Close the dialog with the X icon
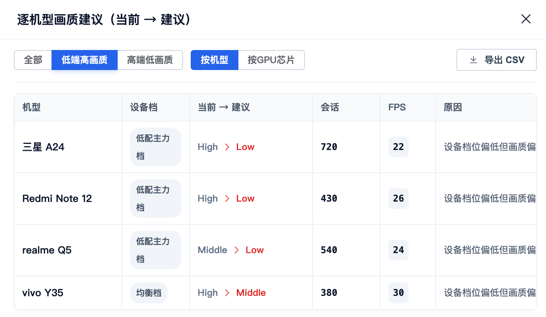546x317 pixels. pyautogui.click(x=526, y=19)
